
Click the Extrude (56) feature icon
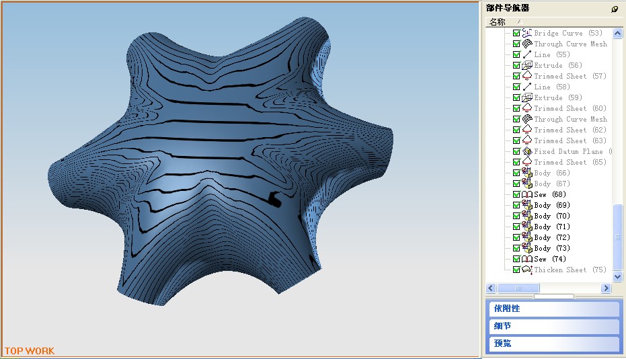tap(527, 65)
